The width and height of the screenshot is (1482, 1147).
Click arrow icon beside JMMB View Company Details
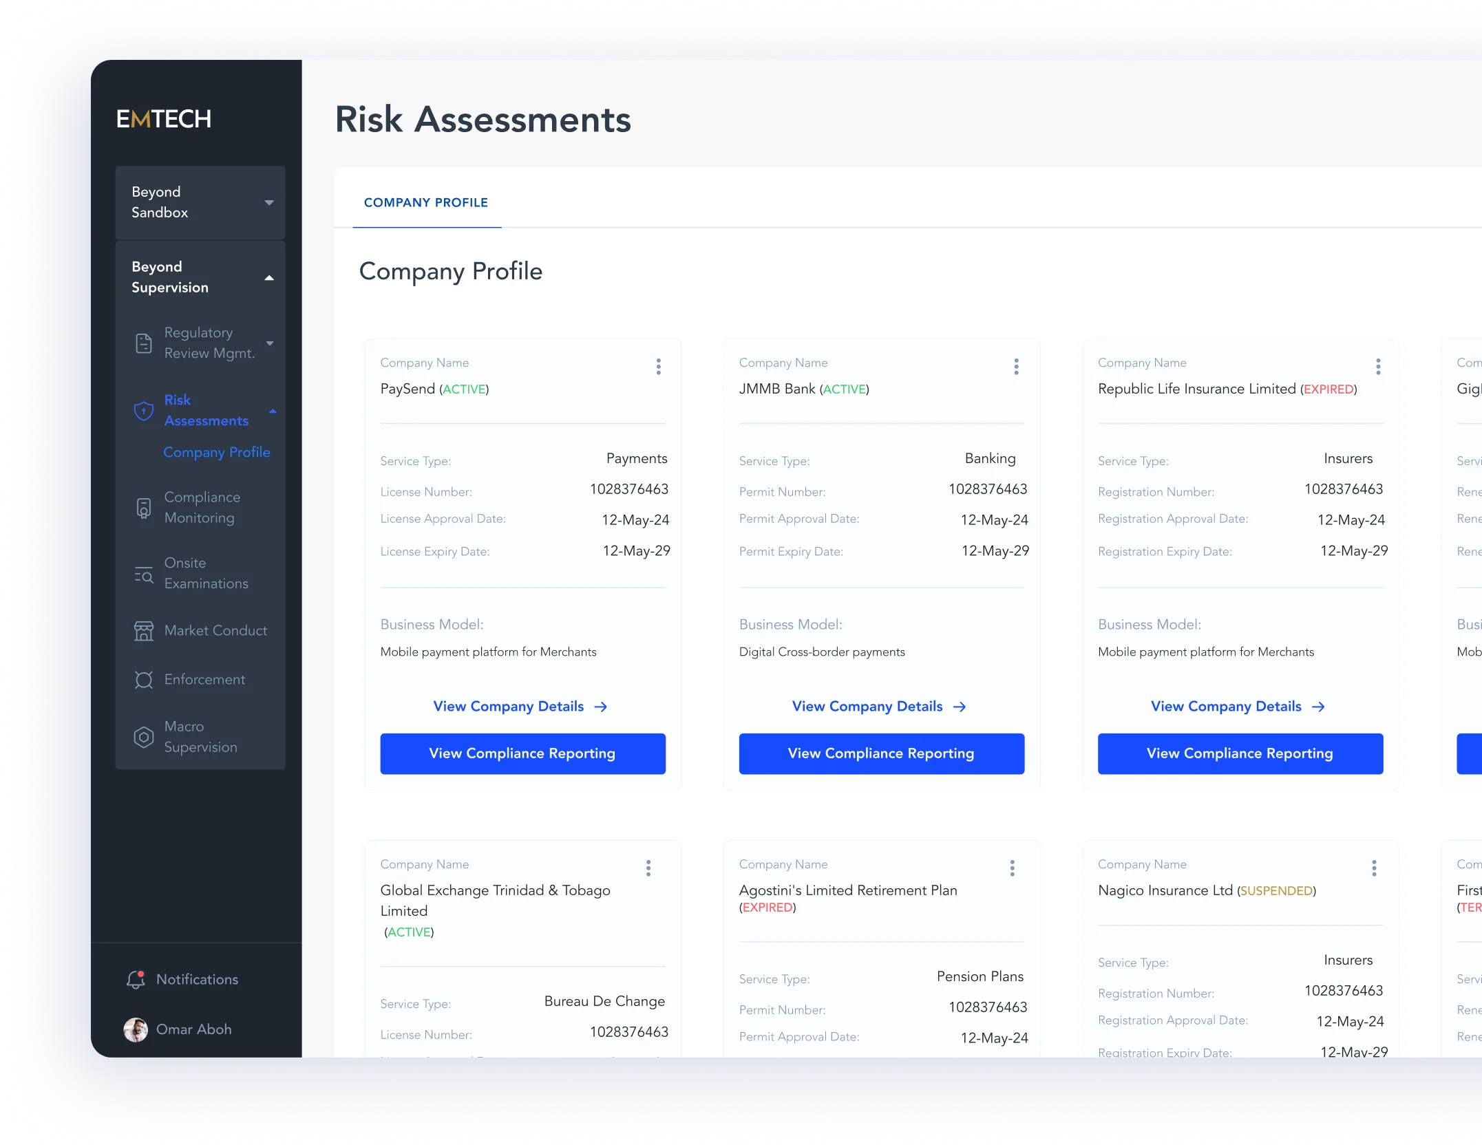[960, 707]
